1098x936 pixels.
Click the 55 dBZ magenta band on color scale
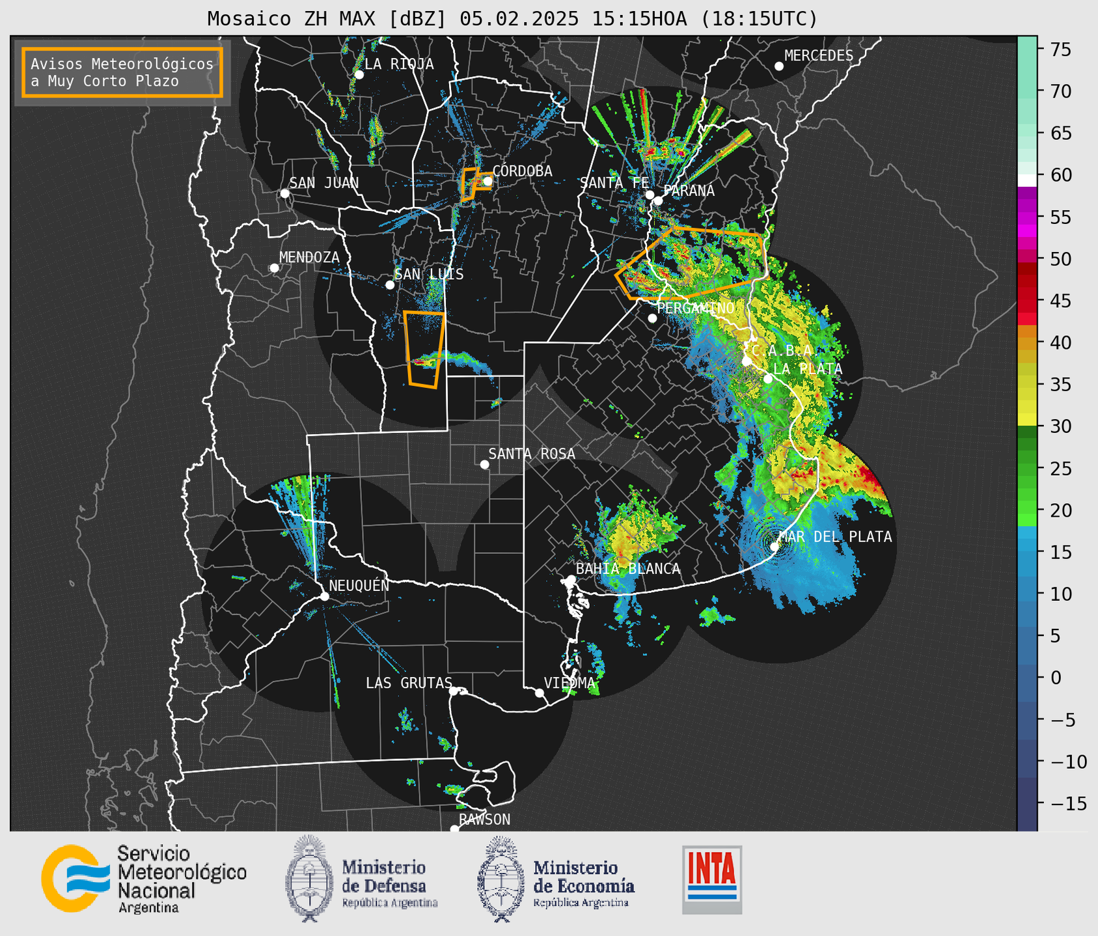pos(1027,217)
